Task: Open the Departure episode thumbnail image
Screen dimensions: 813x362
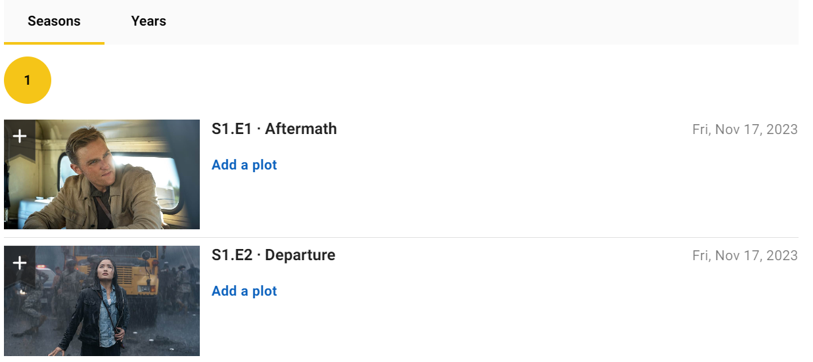Action: point(102,301)
